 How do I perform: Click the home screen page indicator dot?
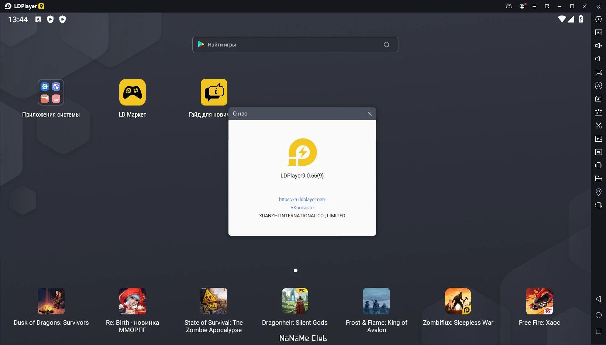click(x=296, y=270)
